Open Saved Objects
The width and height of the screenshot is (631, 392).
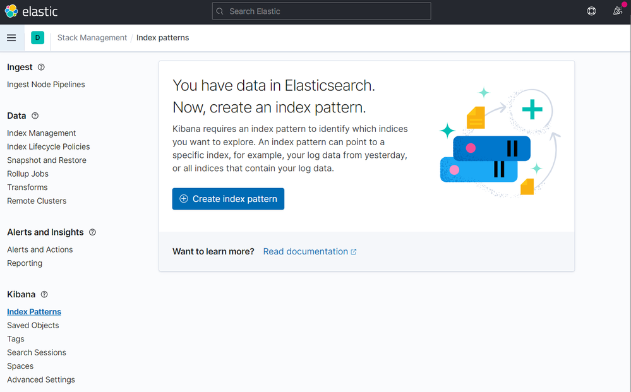[33, 326]
